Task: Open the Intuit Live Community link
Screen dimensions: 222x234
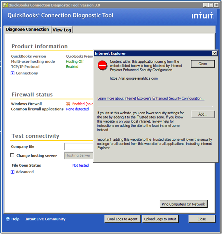Action: click(x=46, y=219)
